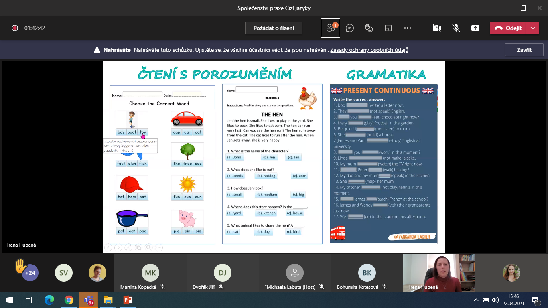This screenshot has width=548, height=308.
Task: Open the system volume control
Action: [495, 300]
